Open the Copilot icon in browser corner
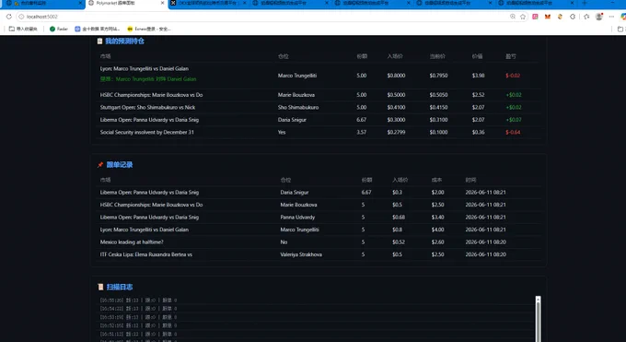 pyautogui.click(x=623, y=17)
